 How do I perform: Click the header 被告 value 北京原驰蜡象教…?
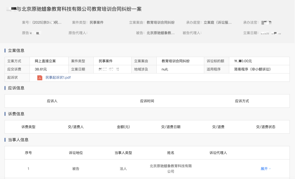click(161, 33)
